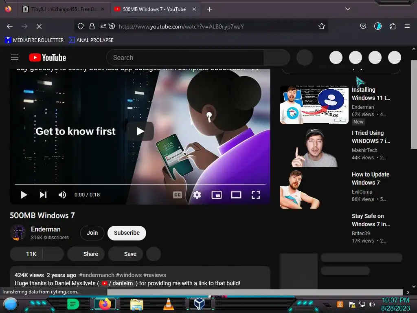
Task: Open the Installing Windows 11 video thumbnail
Action: (x=314, y=105)
